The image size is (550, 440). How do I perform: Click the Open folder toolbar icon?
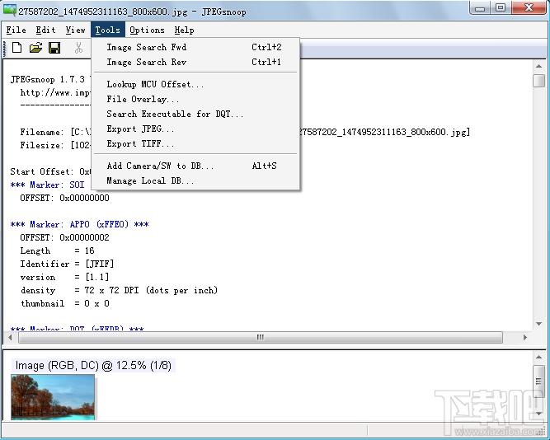click(x=35, y=47)
